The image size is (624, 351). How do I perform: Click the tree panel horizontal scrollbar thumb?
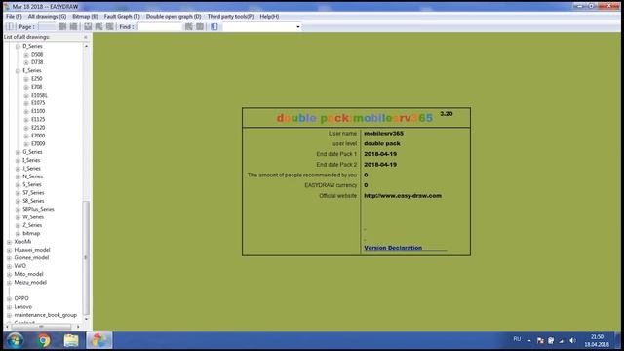pyautogui.click(x=41, y=327)
